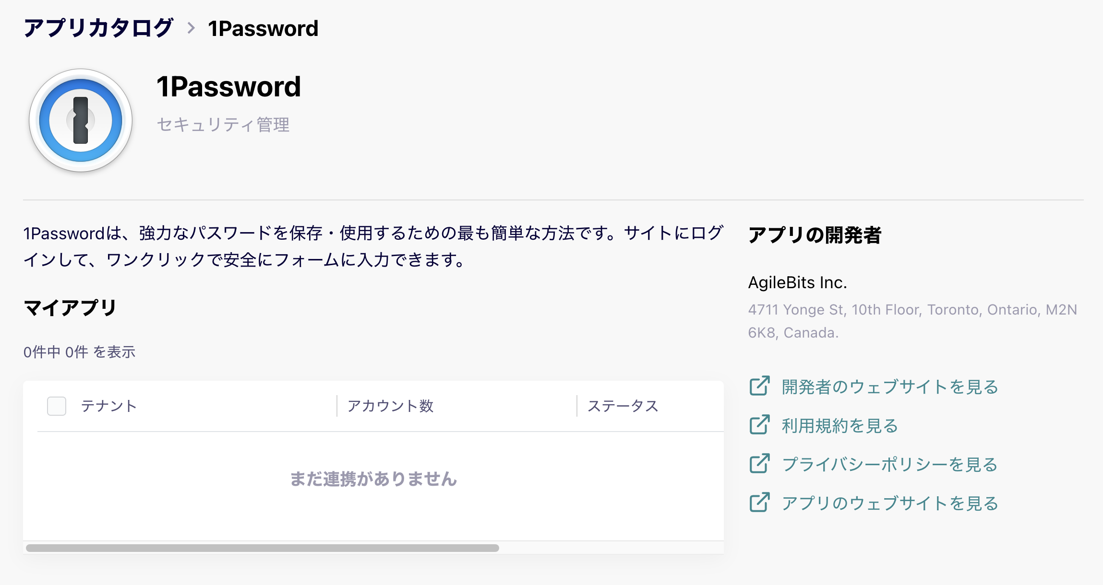Click the マイアプリ section heading

[x=70, y=308]
